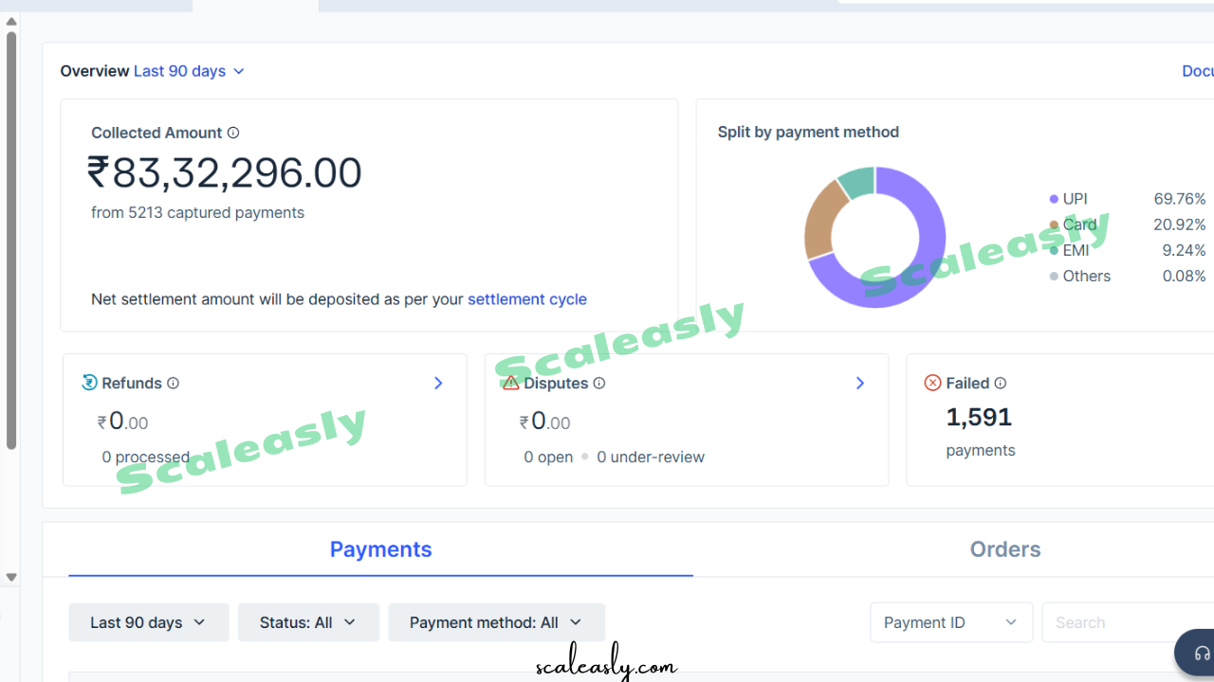Open the Overview Last 90 days dropdown

tap(188, 71)
